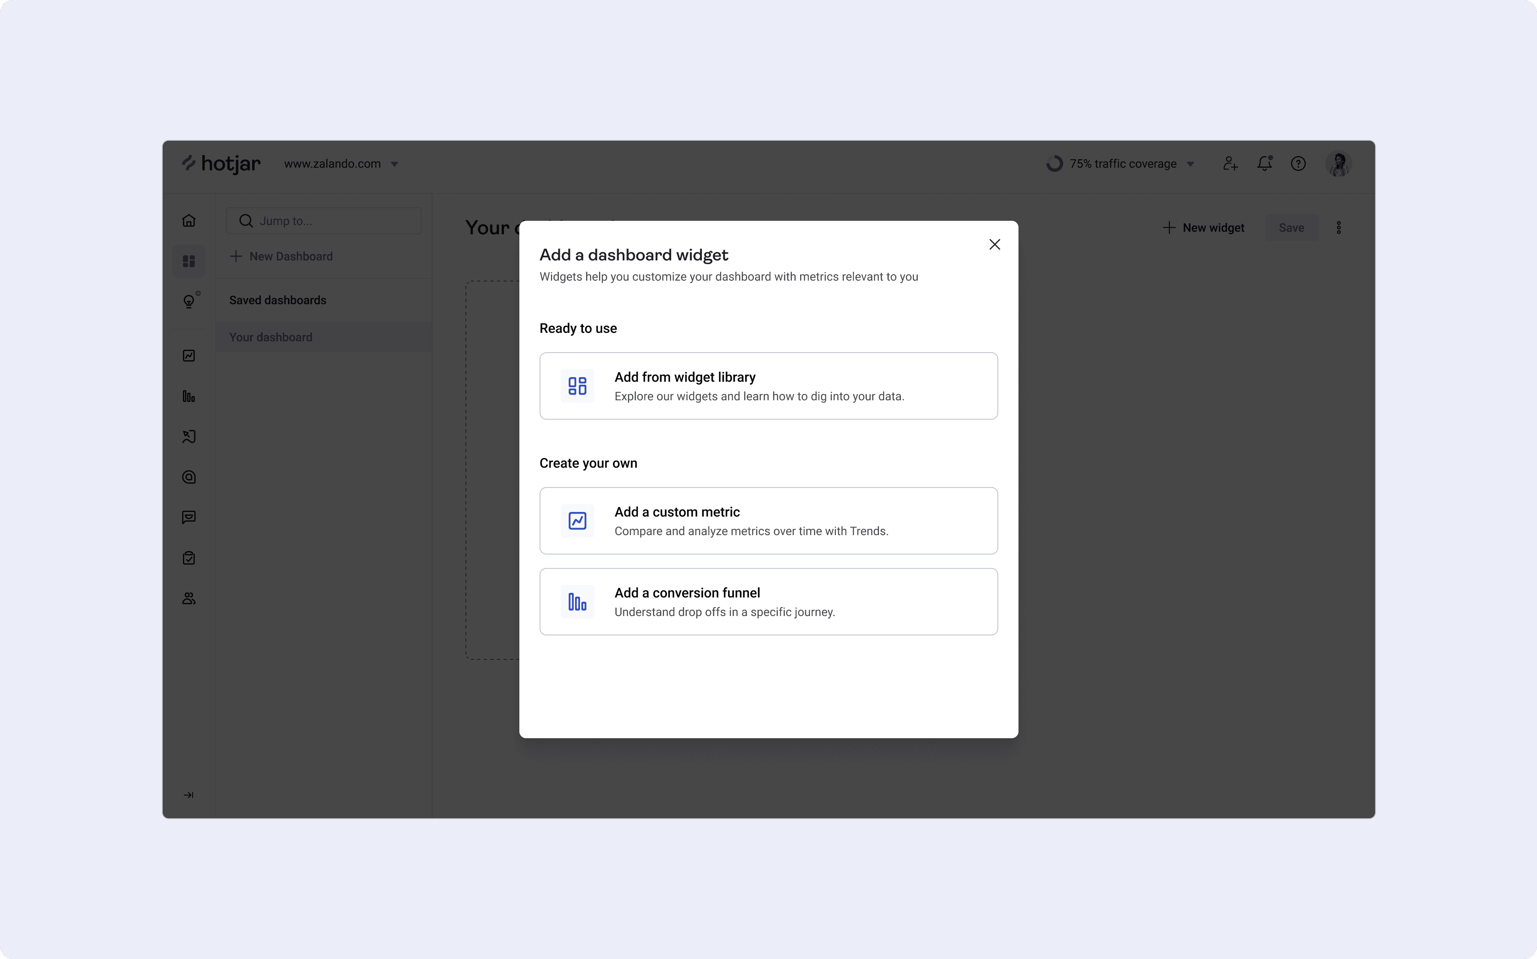Click New Dashboard in the sidebar

pyautogui.click(x=281, y=256)
